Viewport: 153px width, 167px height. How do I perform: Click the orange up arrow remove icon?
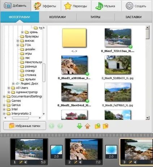pyautogui.click(x=87, y=126)
